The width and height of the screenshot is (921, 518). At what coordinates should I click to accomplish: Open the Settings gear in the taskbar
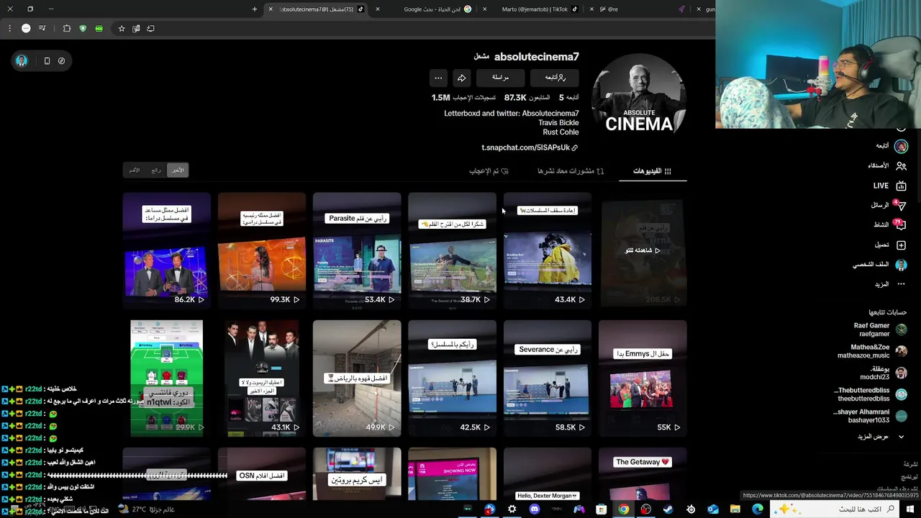click(512, 509)
